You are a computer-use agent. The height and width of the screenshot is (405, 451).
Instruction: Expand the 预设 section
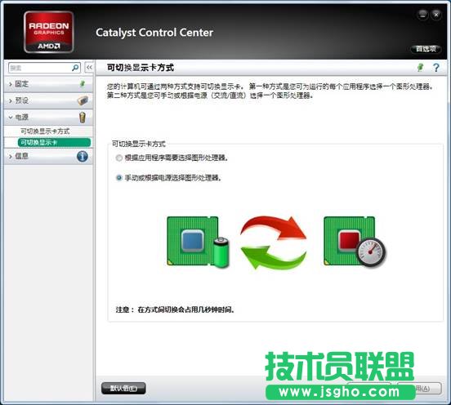pyautogui.click(x=48, y=100)
